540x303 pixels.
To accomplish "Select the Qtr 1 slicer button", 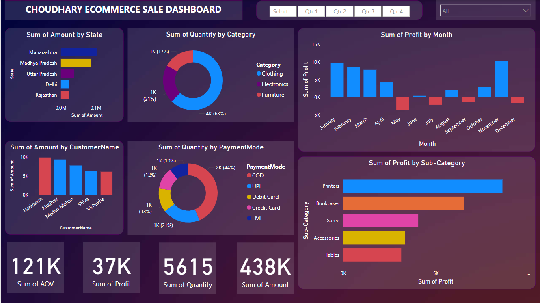I will tap(311, 11).
